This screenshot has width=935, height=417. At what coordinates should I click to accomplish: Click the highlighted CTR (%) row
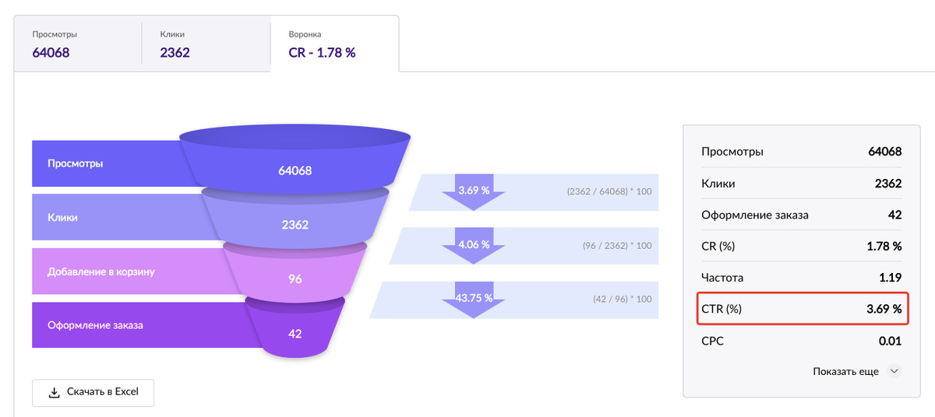click(801, 309)
